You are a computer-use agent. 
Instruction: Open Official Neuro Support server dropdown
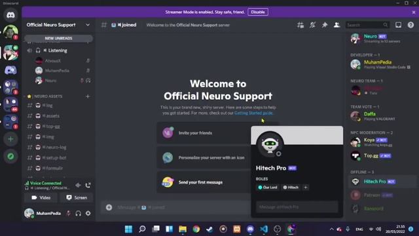click(58, 25)
